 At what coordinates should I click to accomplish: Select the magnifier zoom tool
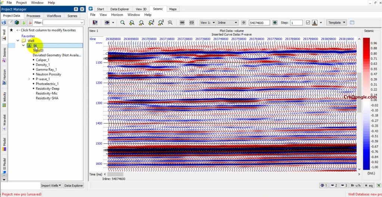122,23
